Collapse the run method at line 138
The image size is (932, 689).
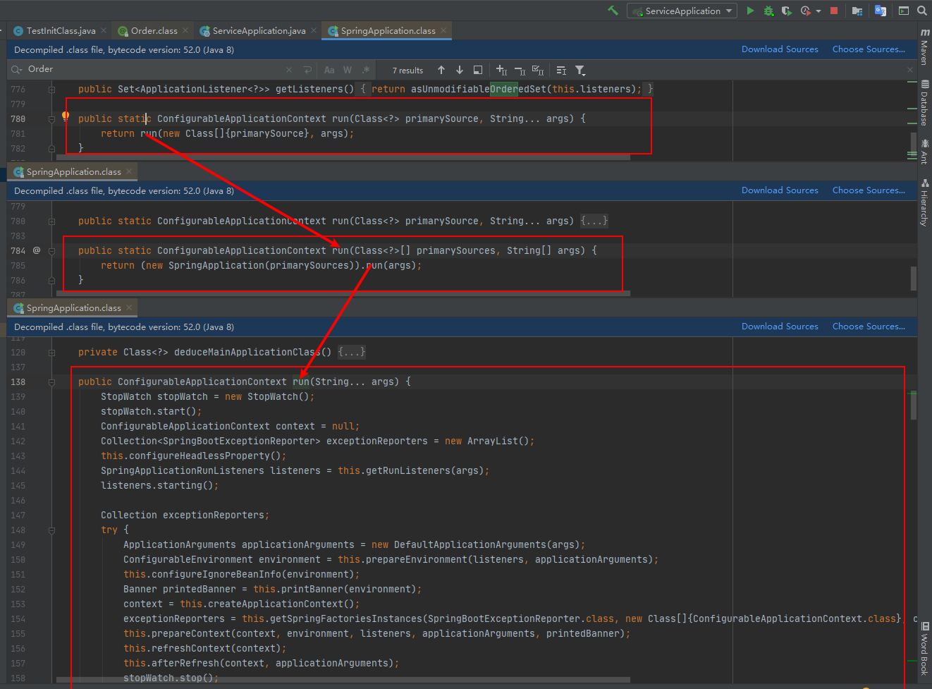[51, 382]
